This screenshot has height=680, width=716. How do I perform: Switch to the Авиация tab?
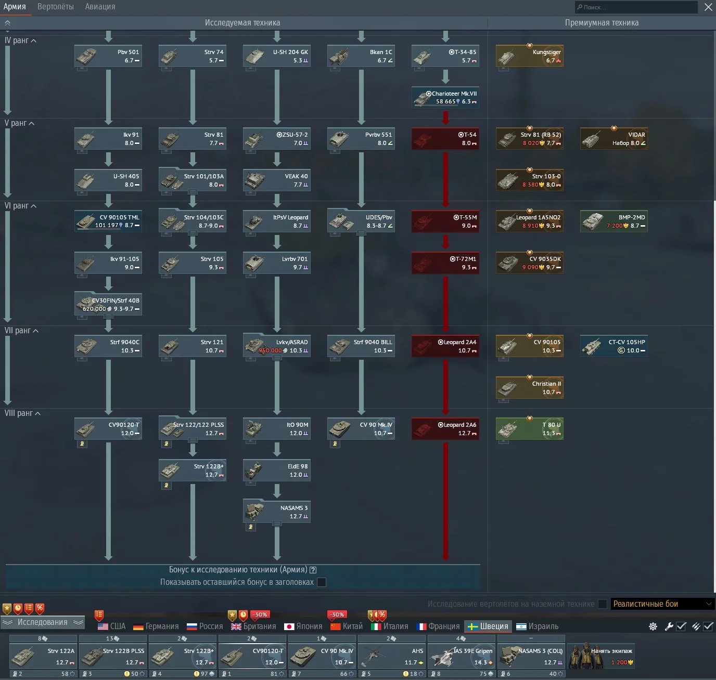point(100,7)
